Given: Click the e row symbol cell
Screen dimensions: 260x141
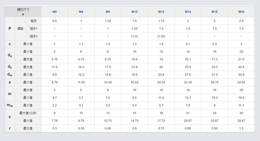Looking at the screenshot, I should [x=10, y=82].
